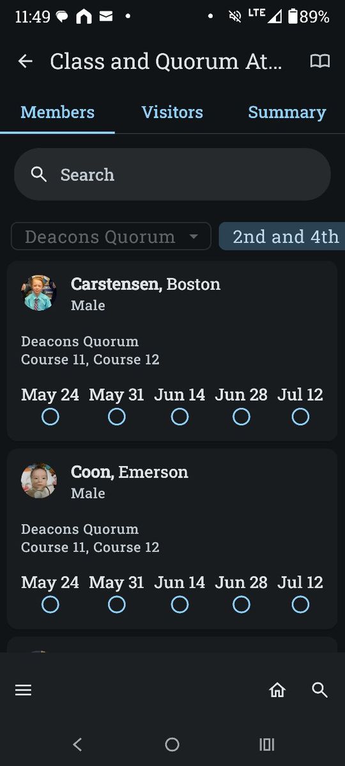Expand the Deacons Quorum dropdown
The height and width of the screenshot is (766, 345).
(x=111, y=236)
